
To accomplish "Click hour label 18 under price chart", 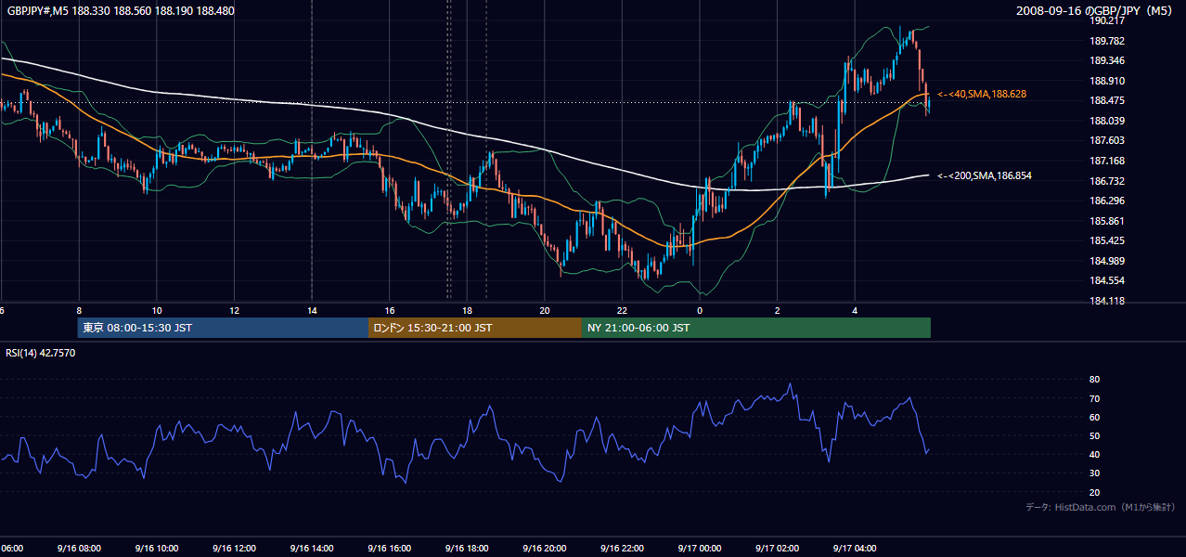I will [x=467, y=311].
